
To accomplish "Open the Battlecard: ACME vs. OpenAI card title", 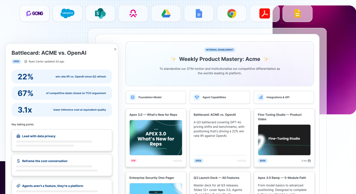I will coord(215,115).
